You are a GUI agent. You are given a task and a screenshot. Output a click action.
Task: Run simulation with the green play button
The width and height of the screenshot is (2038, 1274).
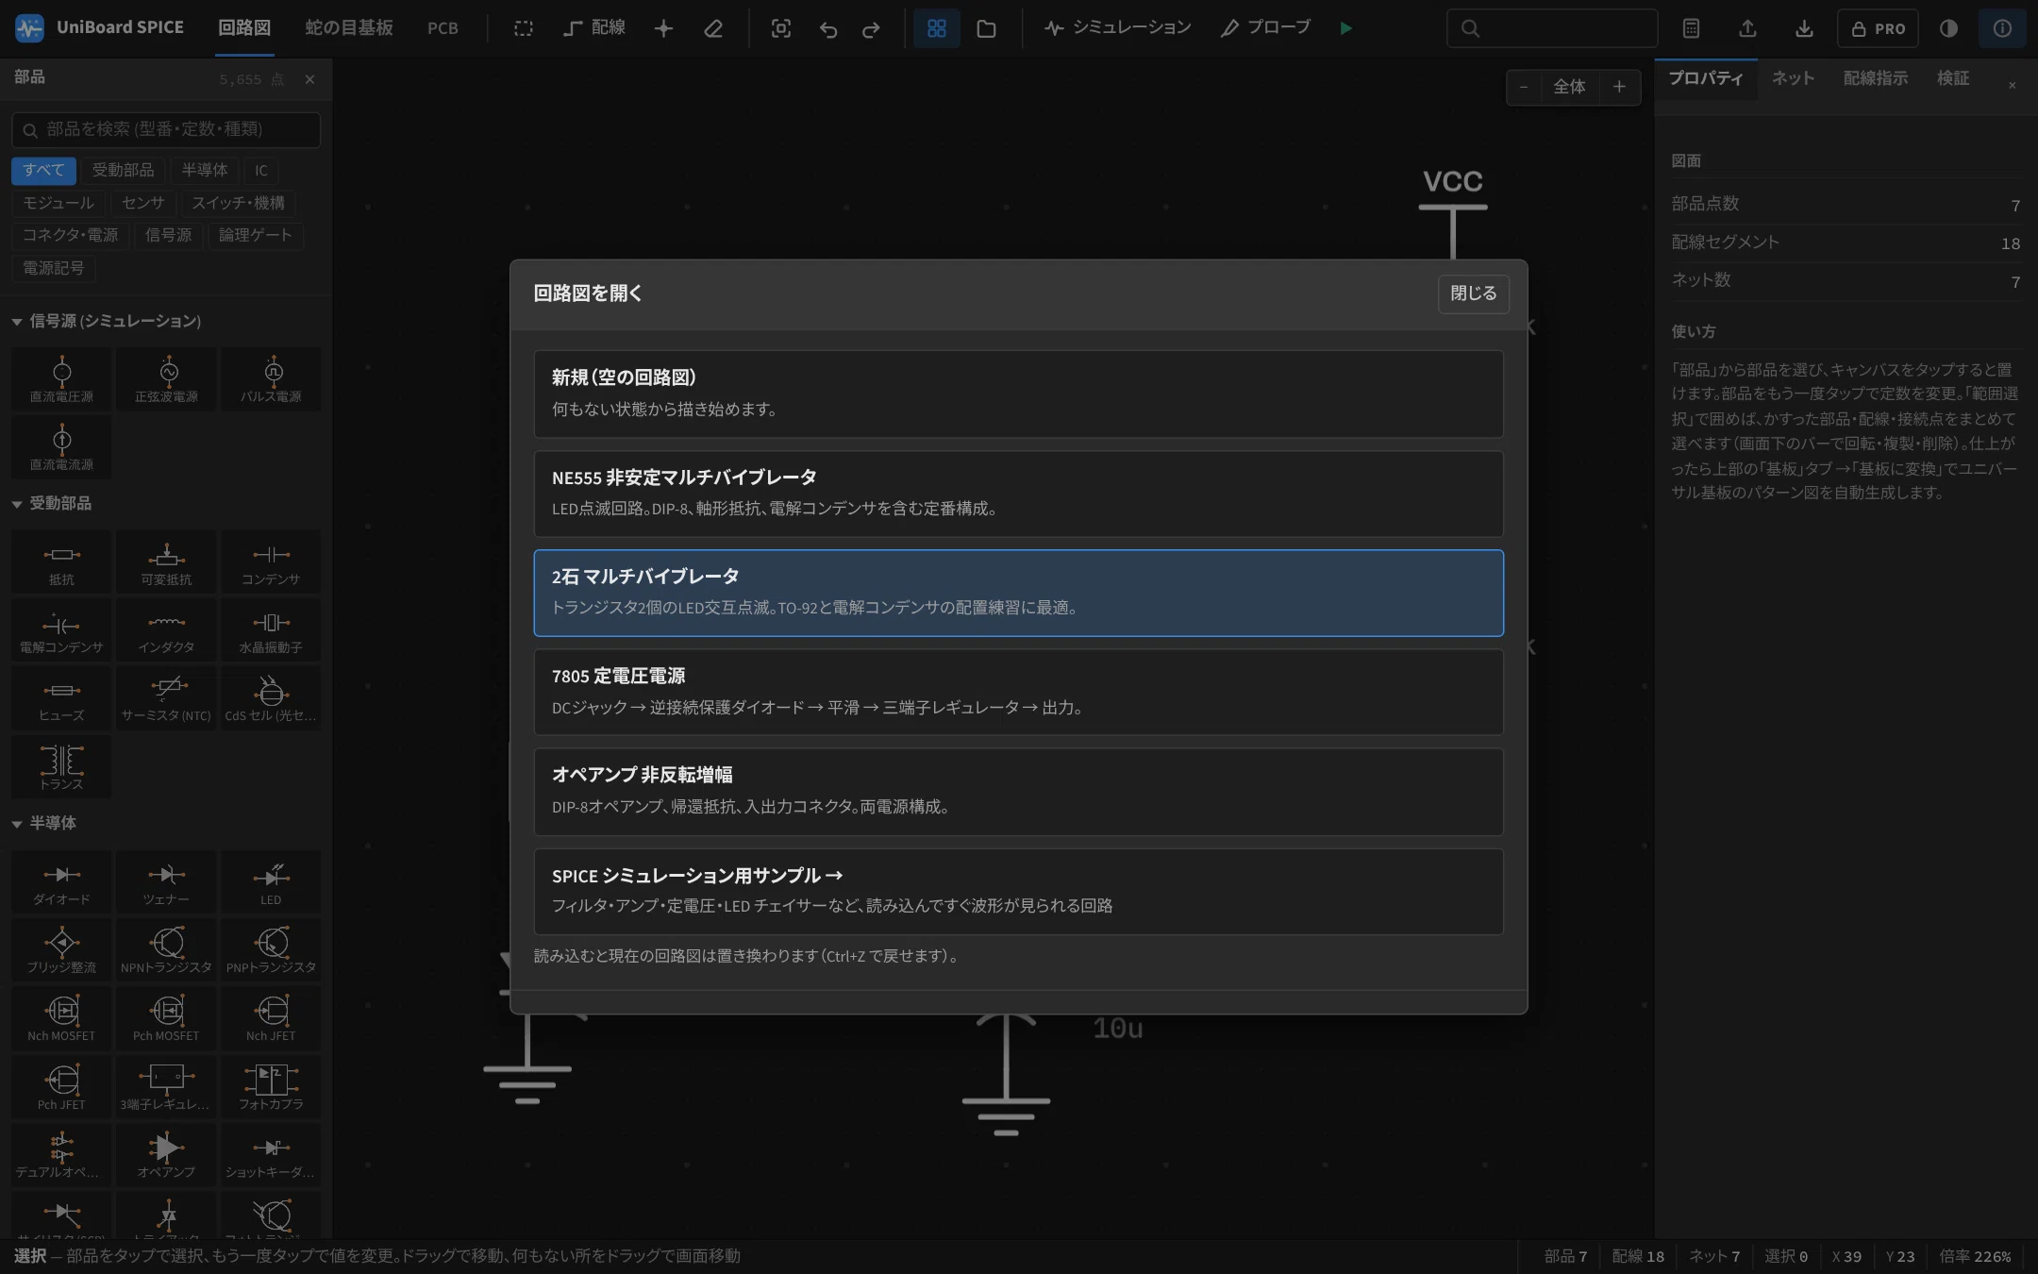1346,28
